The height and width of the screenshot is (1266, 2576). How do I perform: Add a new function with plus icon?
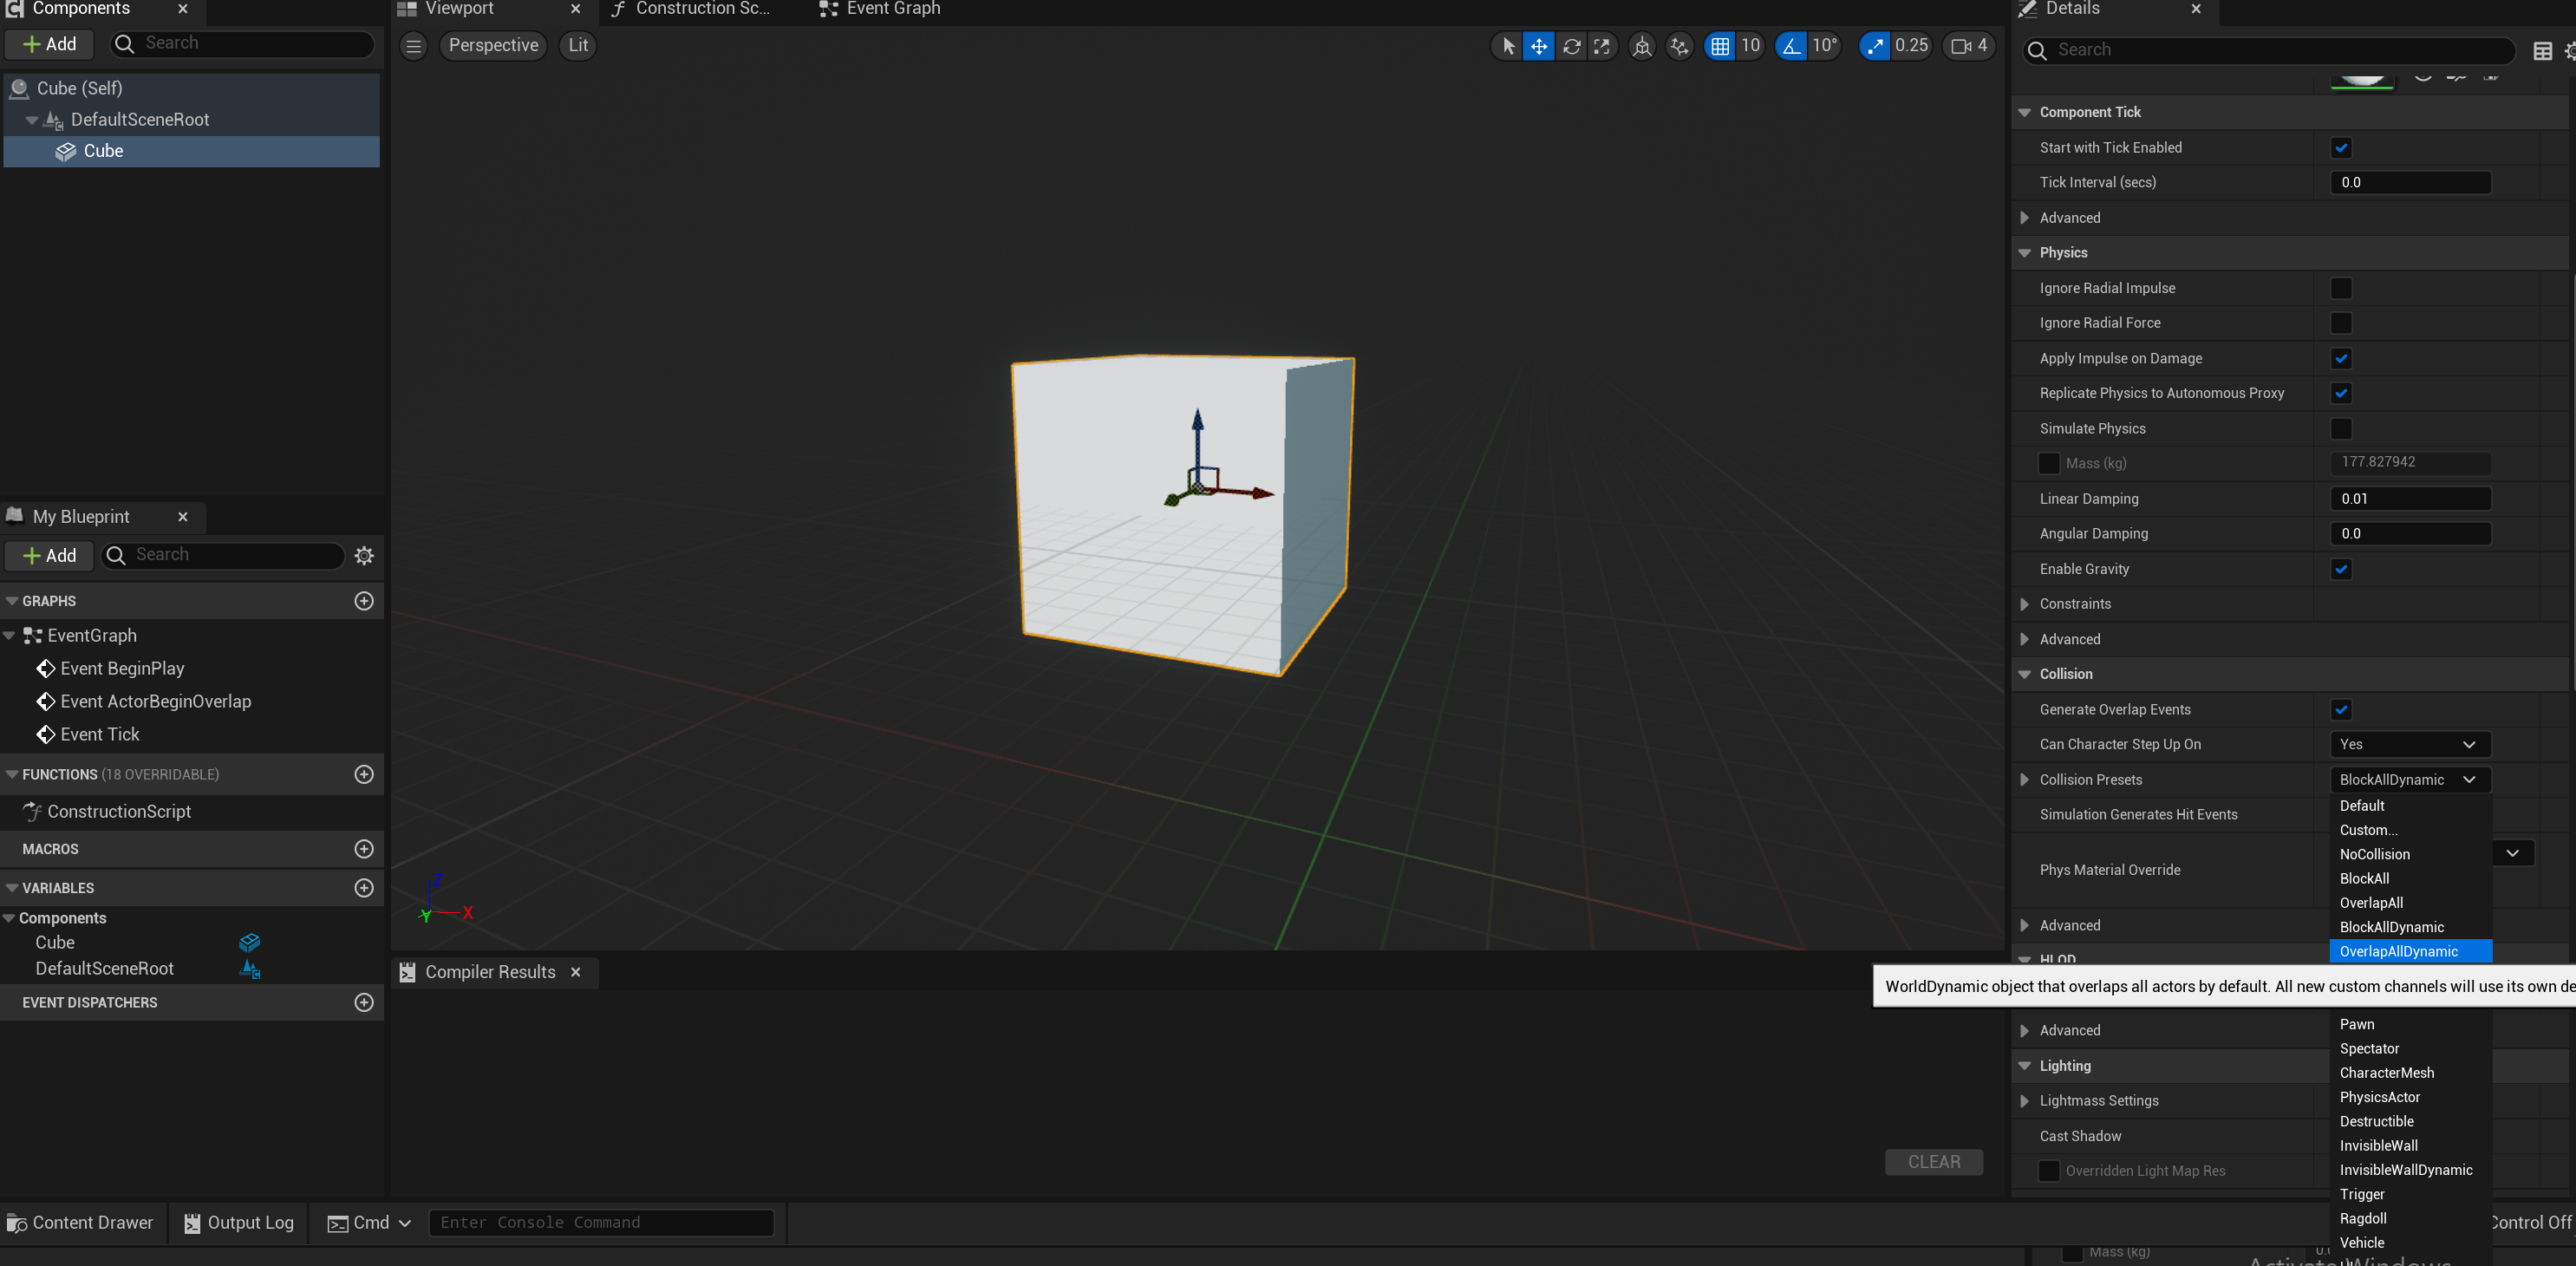364,775
